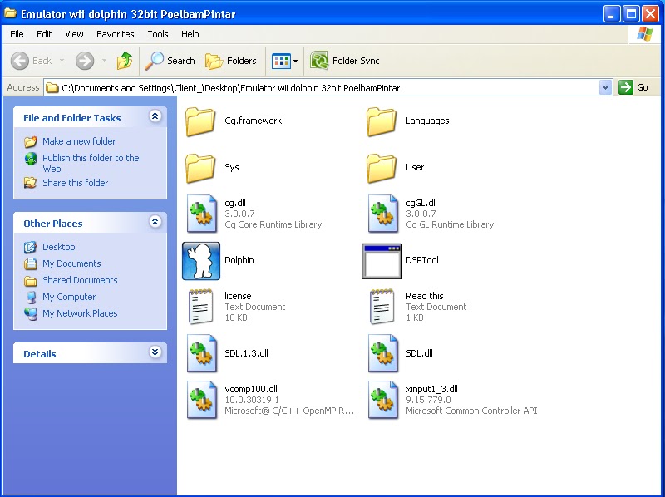This screenshot has width=665, height=497.
Task: Open the DSPTool application
Action: (x=382, y=260)
